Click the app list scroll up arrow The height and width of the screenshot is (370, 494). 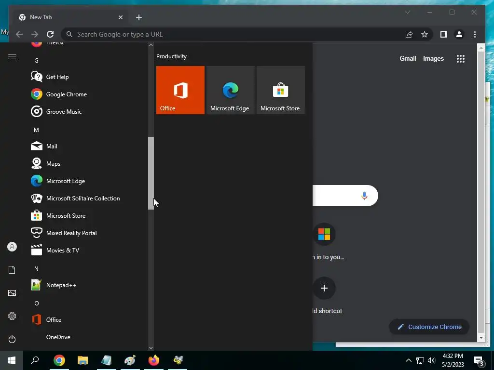coord(151,45)
